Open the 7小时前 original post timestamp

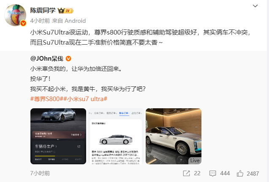click(40, 173)
